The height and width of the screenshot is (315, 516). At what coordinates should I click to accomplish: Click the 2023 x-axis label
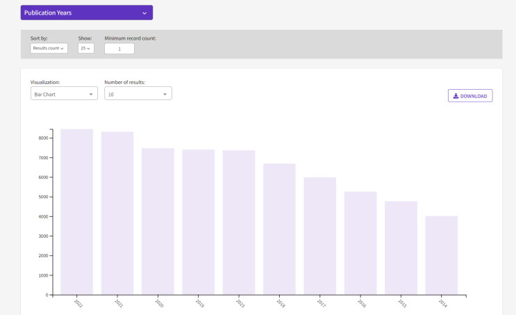point(240,303)
